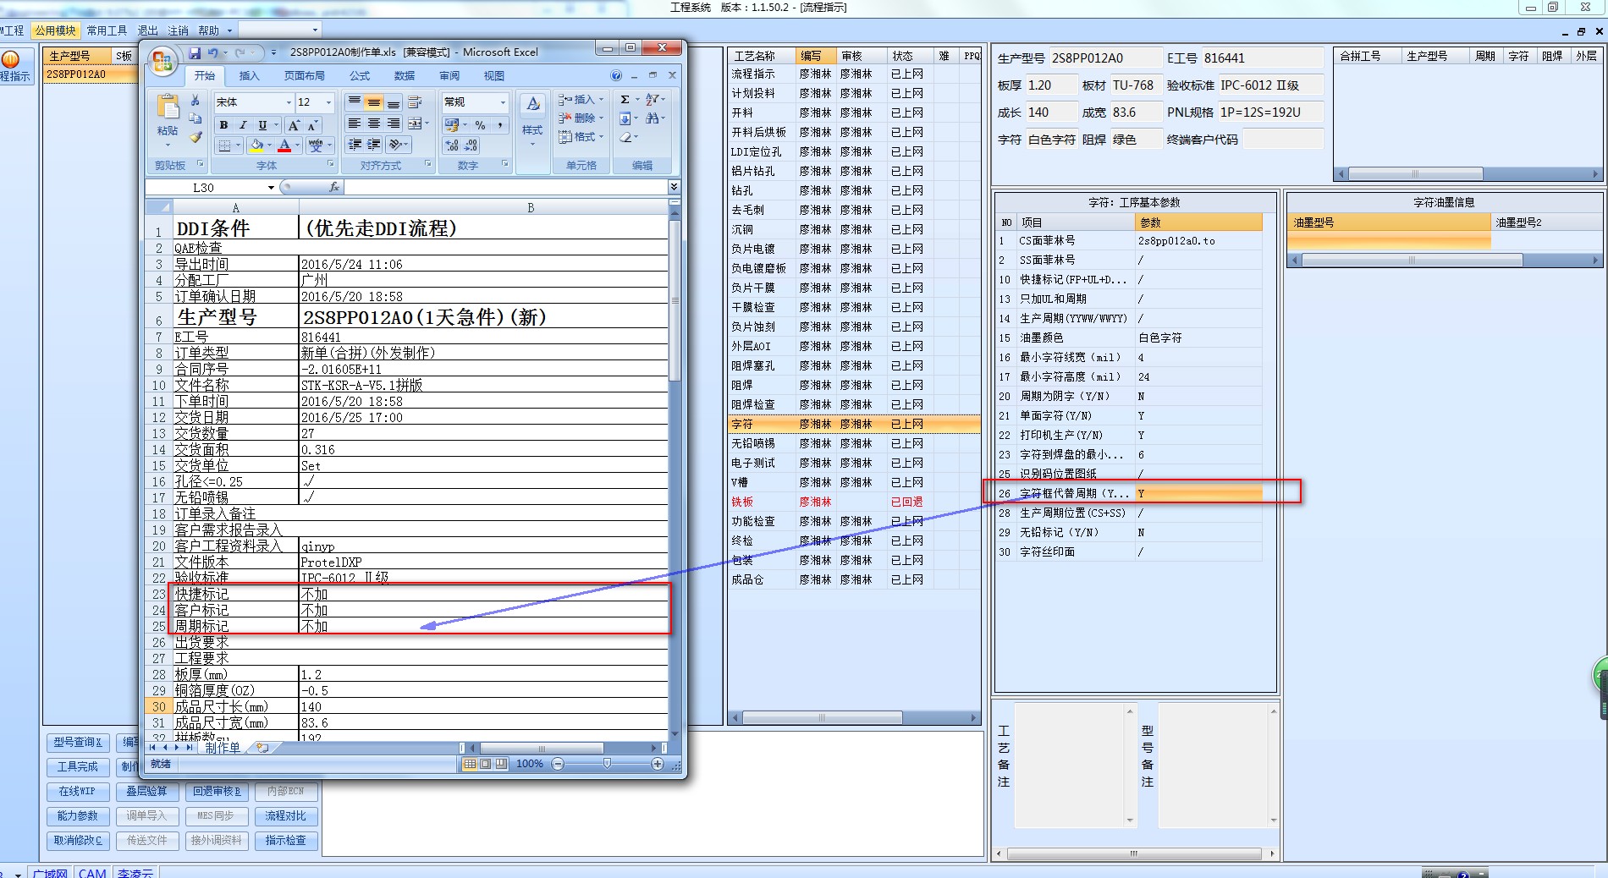Select the 制作单 worksheet tab
1608x878 pixels.
[223, 748]
